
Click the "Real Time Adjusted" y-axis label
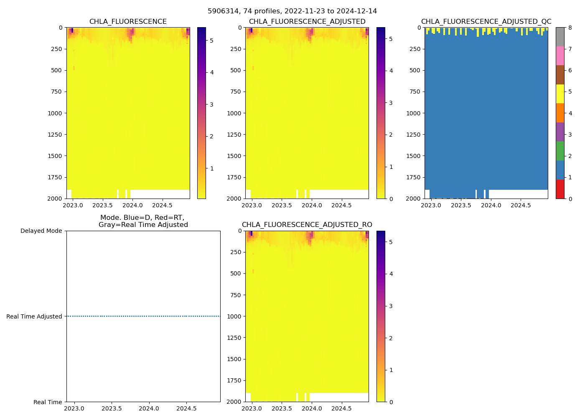pyautogui.click(x=34, y=316)
